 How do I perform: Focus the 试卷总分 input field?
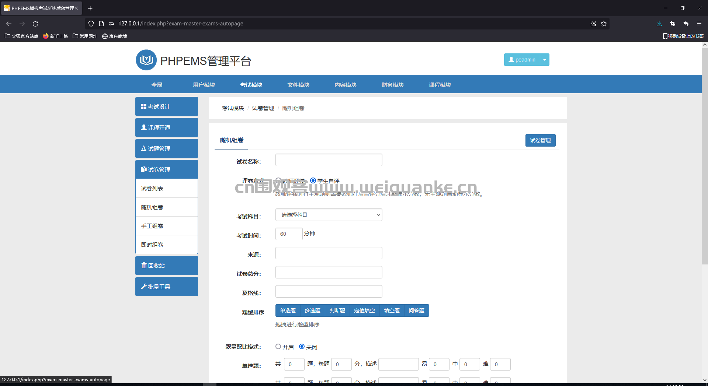click(x=329, y=272)
